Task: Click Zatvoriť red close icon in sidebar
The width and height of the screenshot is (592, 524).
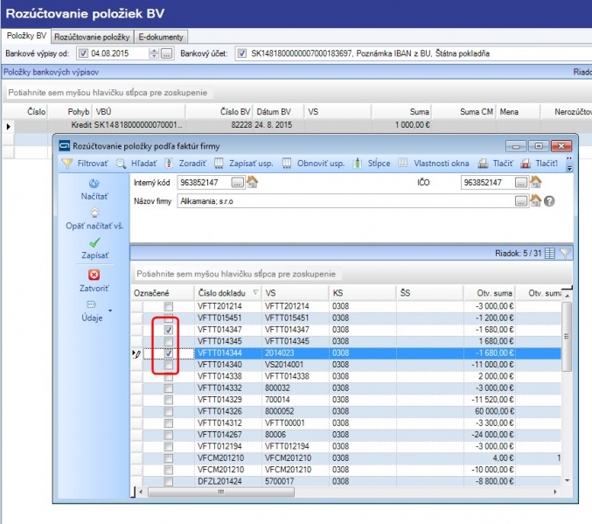Action: click(x=94, y=274)
